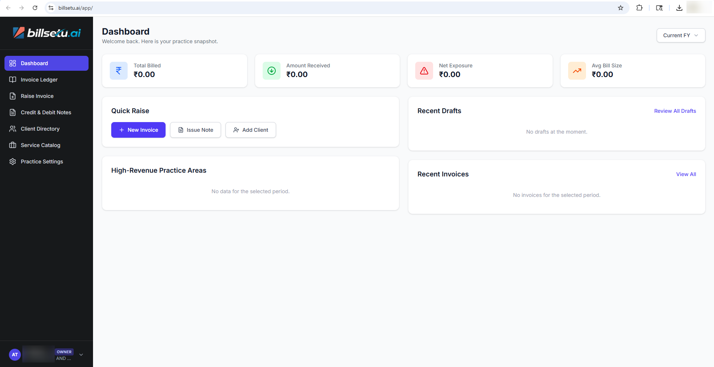Screen dimensions: 714x367
Task: Follow the Review All Drafts link
Action: pyautogui.click(x=675, y=111)
